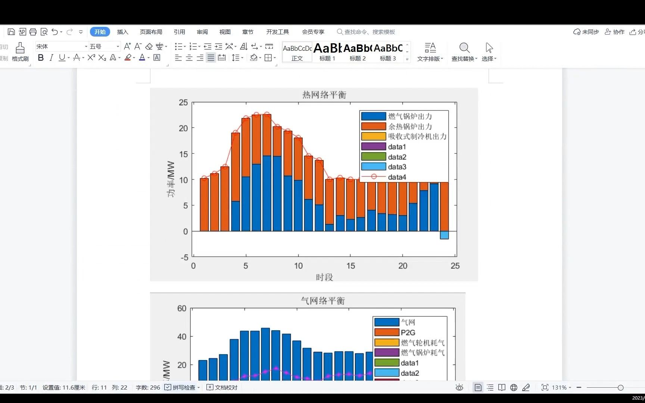Screen dimensions: 645x403
Task: Open the Select (选择) dropdown
Action: (489, 52)
